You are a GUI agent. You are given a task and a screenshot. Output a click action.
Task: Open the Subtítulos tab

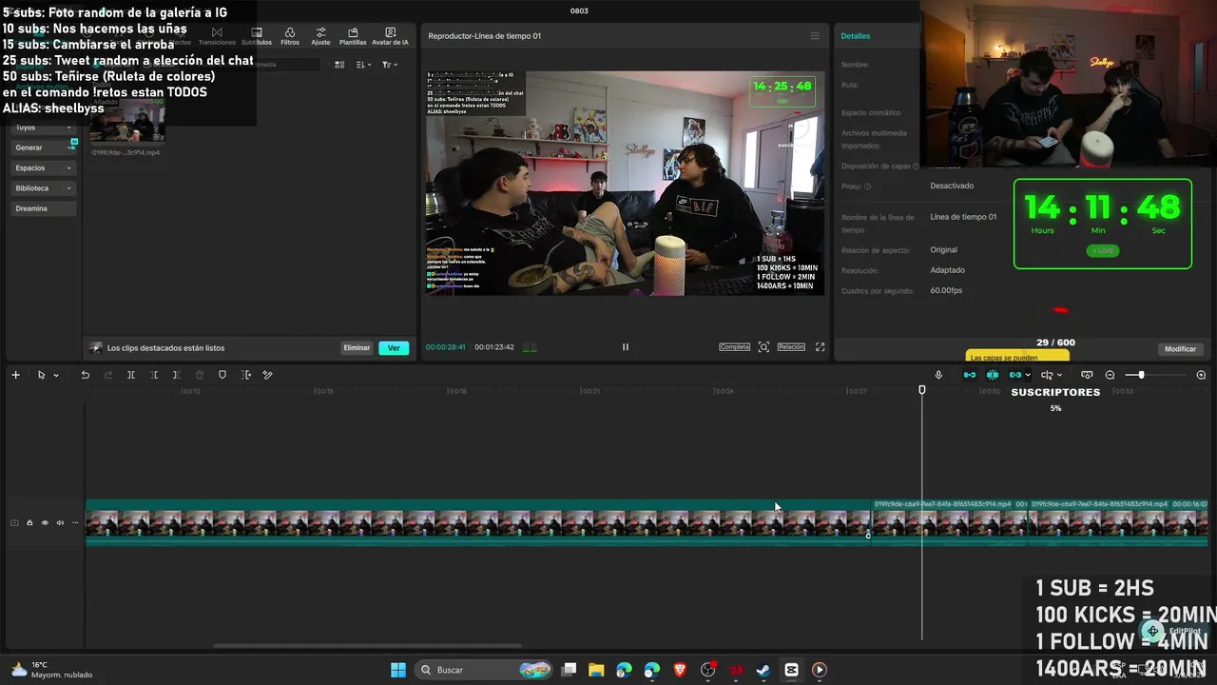pyautogui.click(x=256, y=36)
